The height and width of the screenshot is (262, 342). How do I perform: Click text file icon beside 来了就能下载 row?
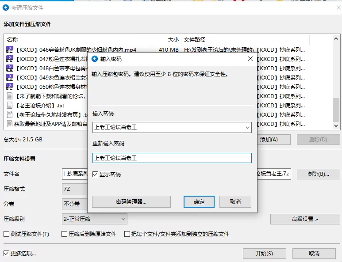[x=10, y=96]
